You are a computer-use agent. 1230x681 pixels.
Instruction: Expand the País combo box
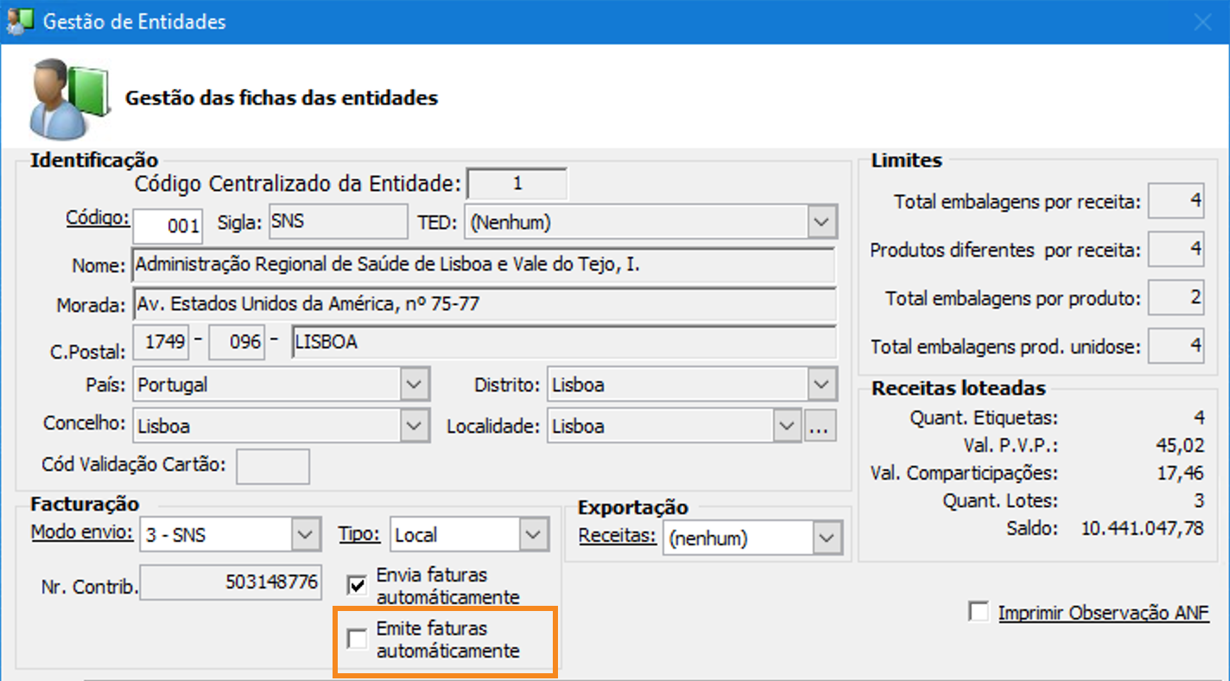pyautogui.click(x=415, y=385)
